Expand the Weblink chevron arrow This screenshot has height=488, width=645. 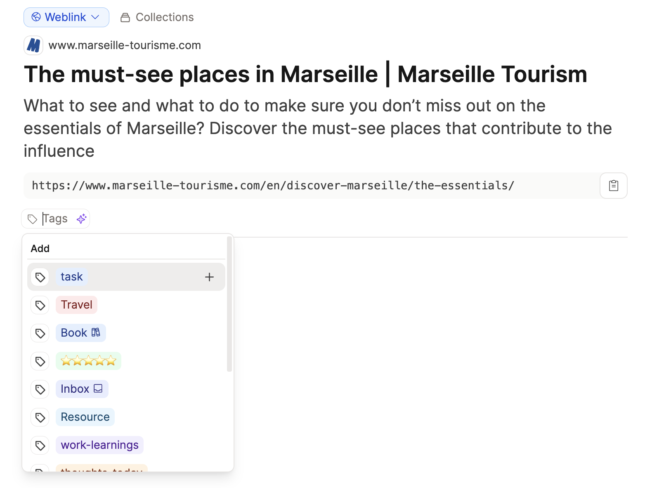point(95,17)
